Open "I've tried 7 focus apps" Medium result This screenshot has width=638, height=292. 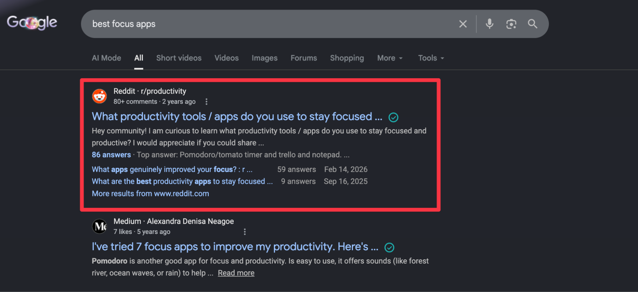[235, 247]
